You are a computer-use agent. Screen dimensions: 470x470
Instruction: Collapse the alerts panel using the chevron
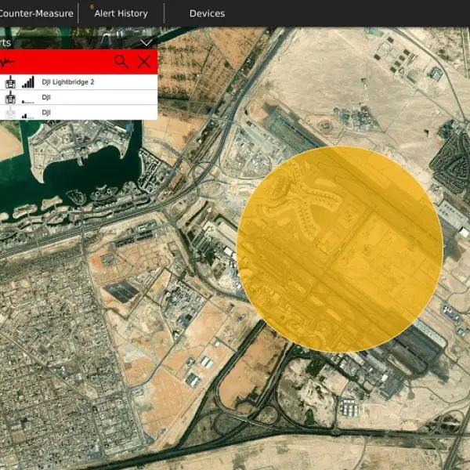pyautogui.click(x=146, y=42)
